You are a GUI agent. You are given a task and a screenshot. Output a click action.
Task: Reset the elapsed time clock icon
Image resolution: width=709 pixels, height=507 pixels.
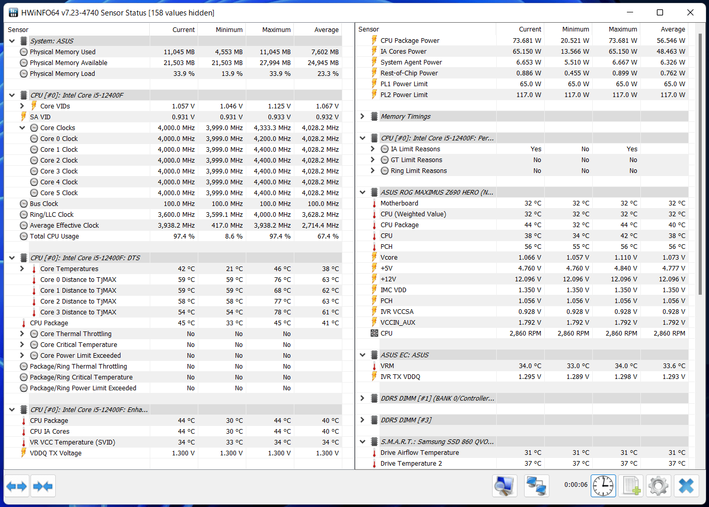point(603,486)
